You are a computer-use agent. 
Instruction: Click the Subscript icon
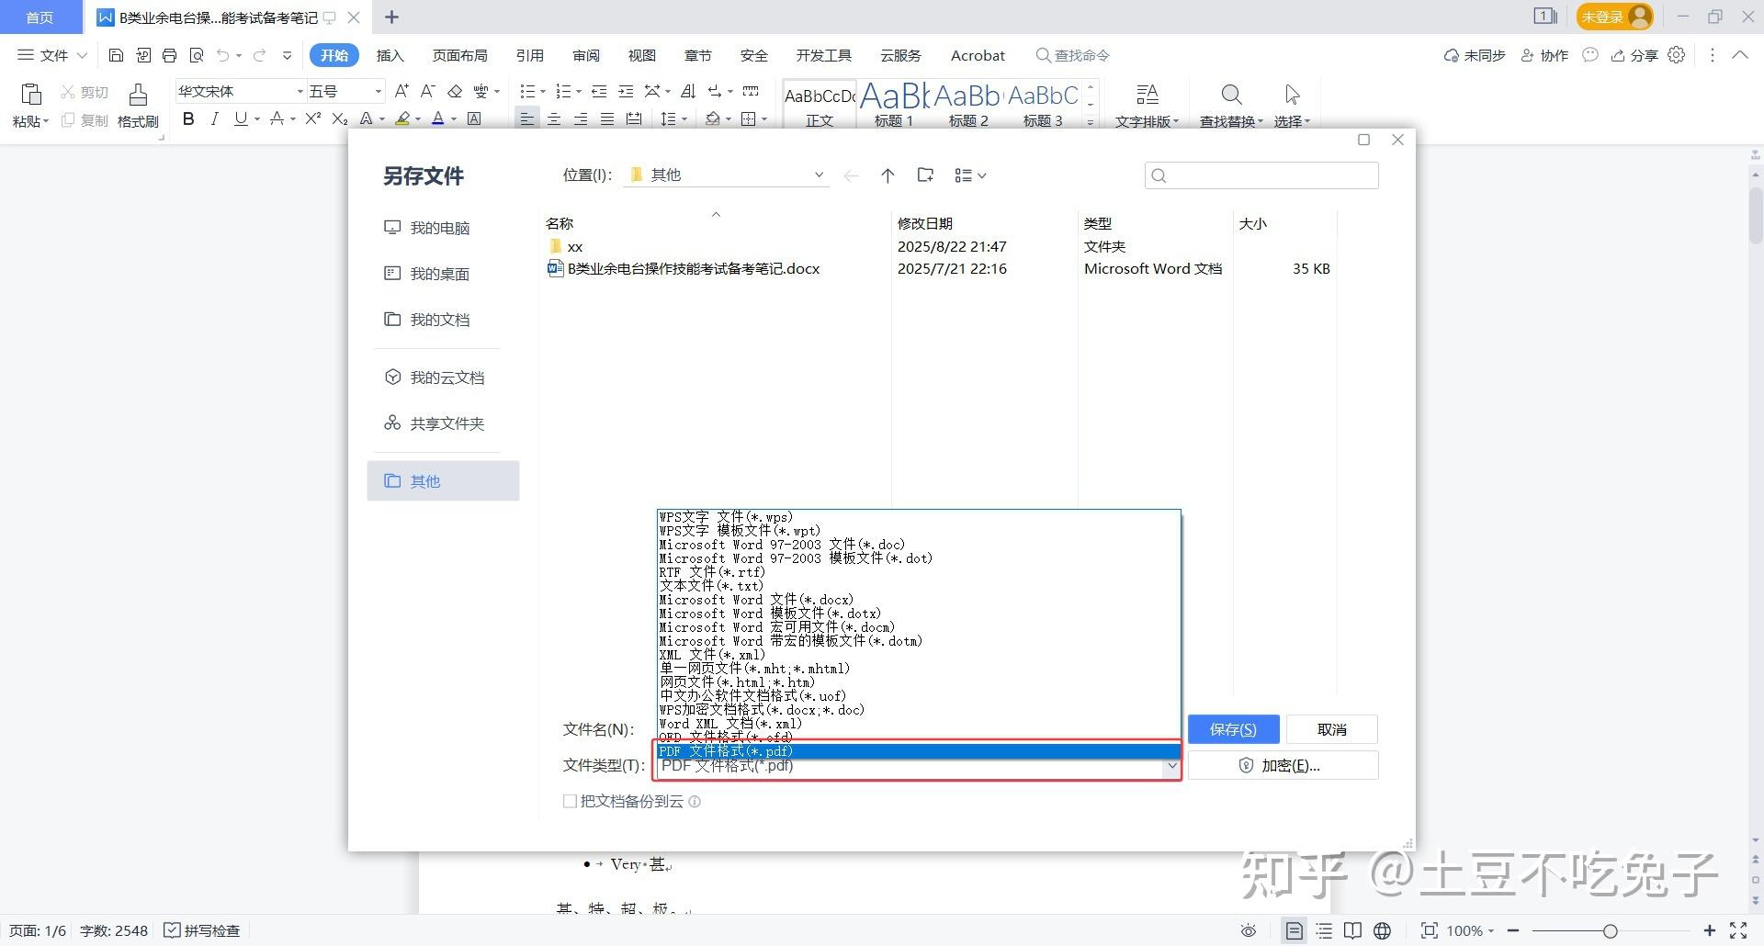pos(340,118)
